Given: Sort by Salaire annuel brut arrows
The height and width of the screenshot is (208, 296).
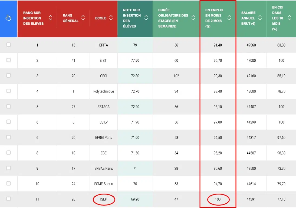Looking at the screenshot, I should [260, 18].
